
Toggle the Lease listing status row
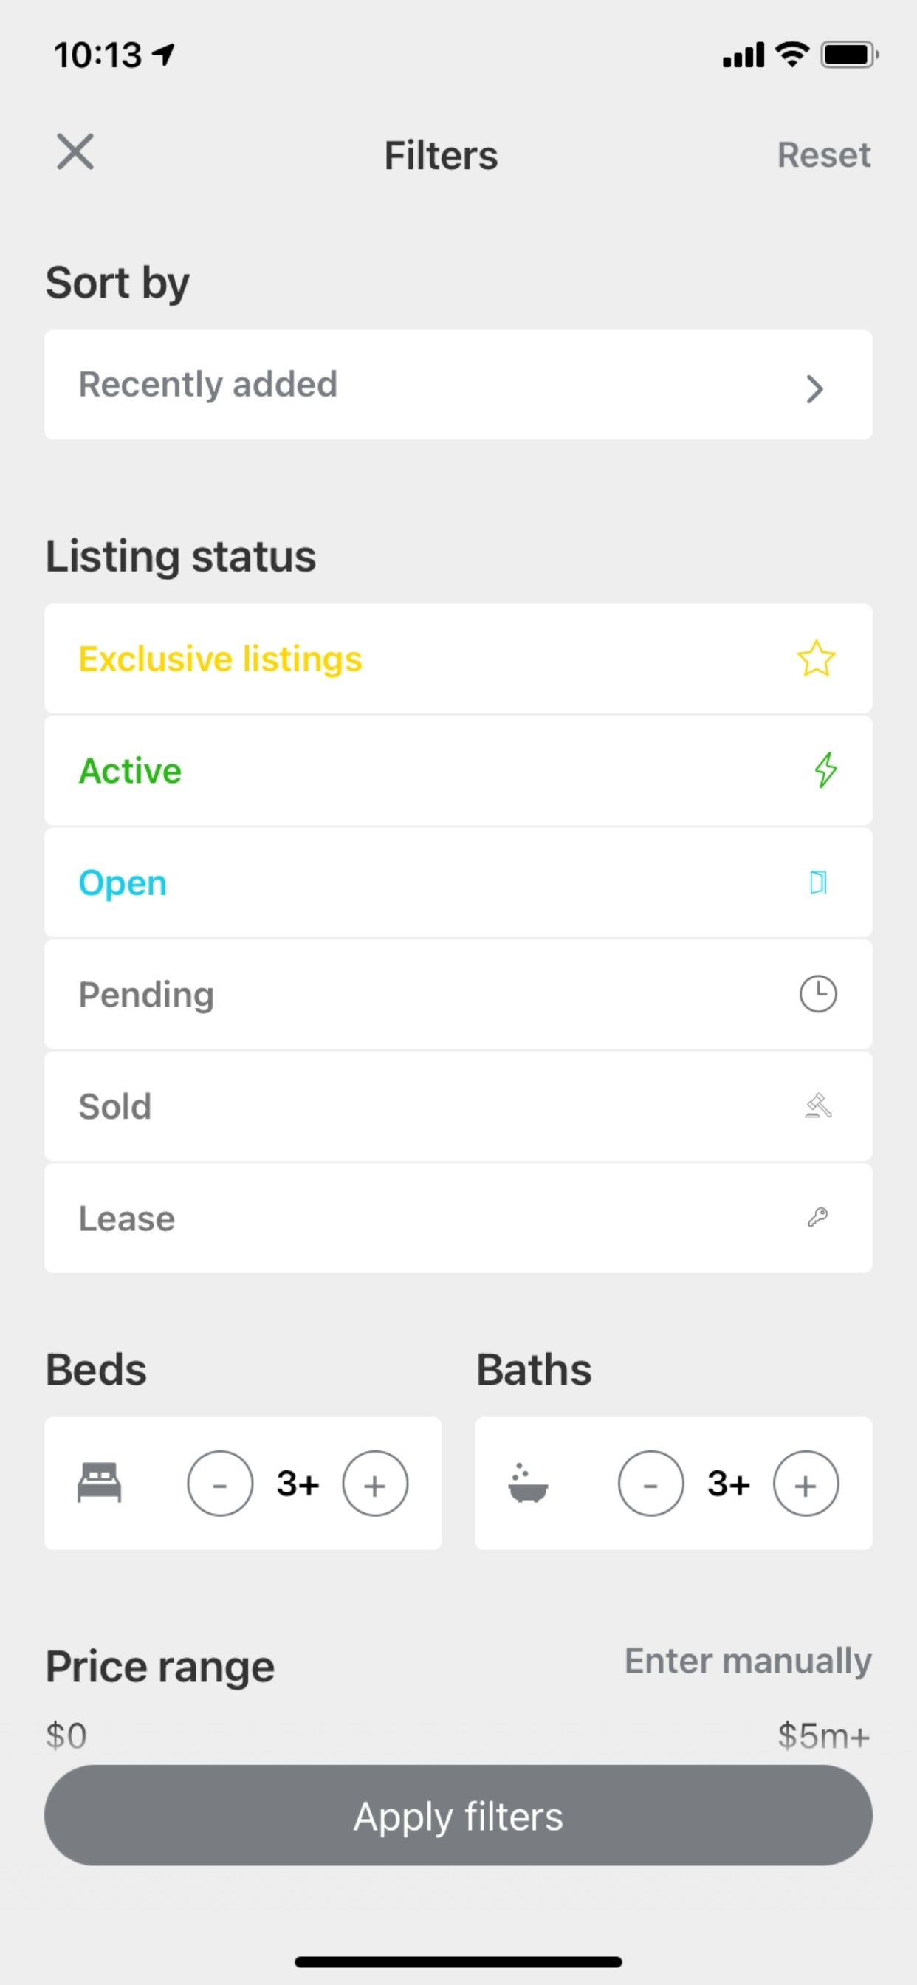(x=458, y=1218)
